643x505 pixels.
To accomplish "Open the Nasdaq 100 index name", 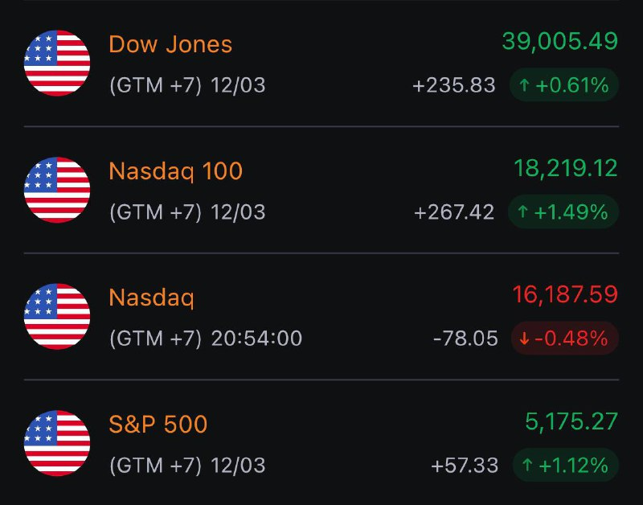I will pos(176,171).
